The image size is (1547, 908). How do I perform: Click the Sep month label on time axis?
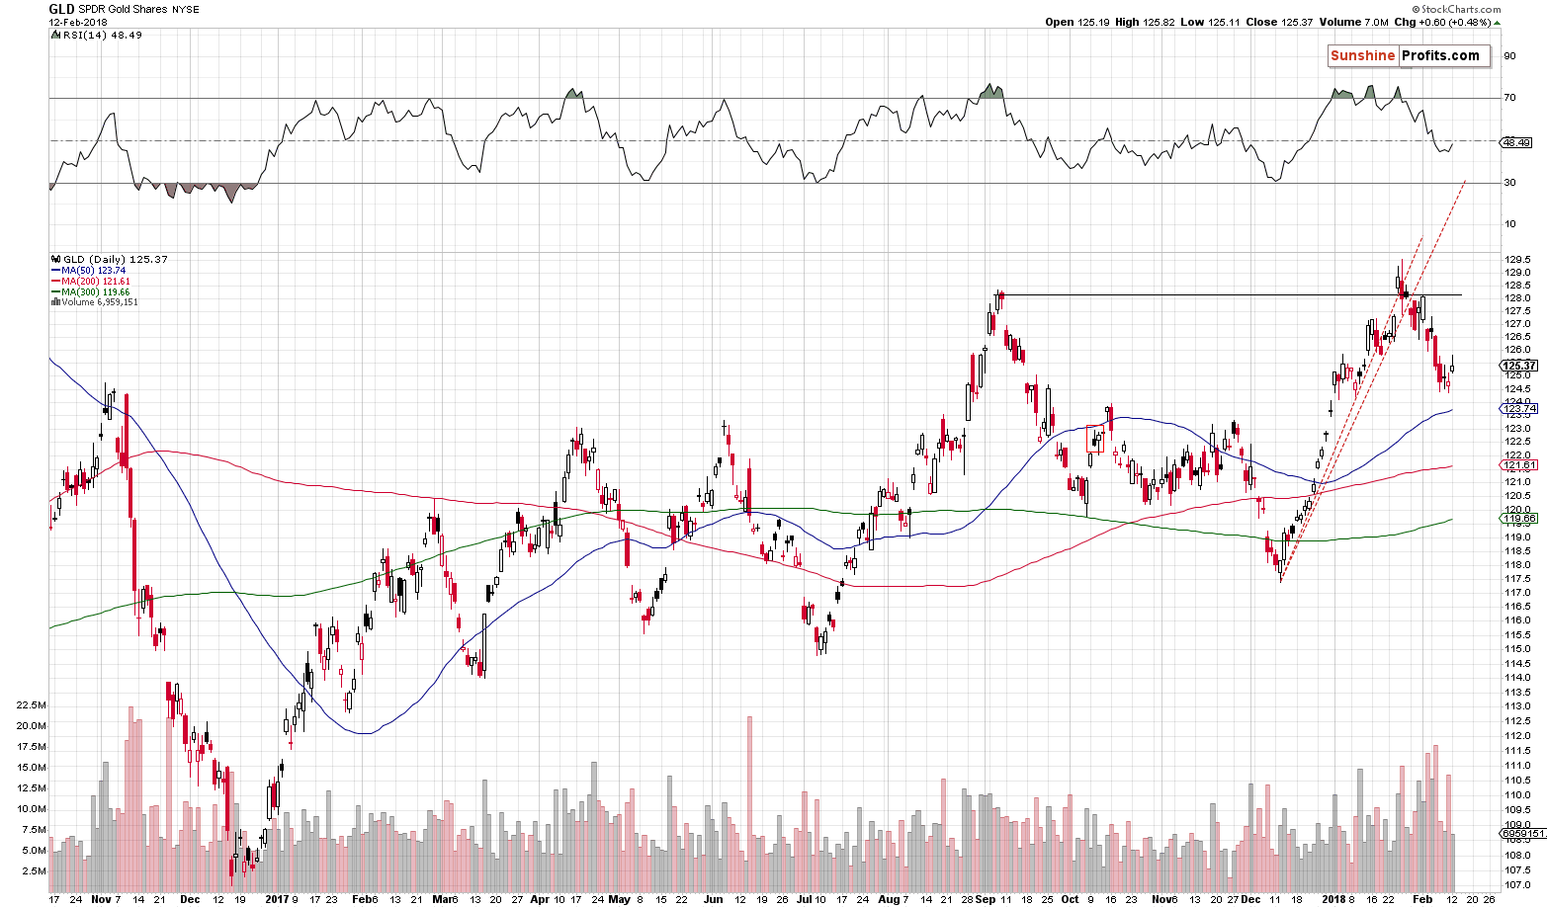986,900
